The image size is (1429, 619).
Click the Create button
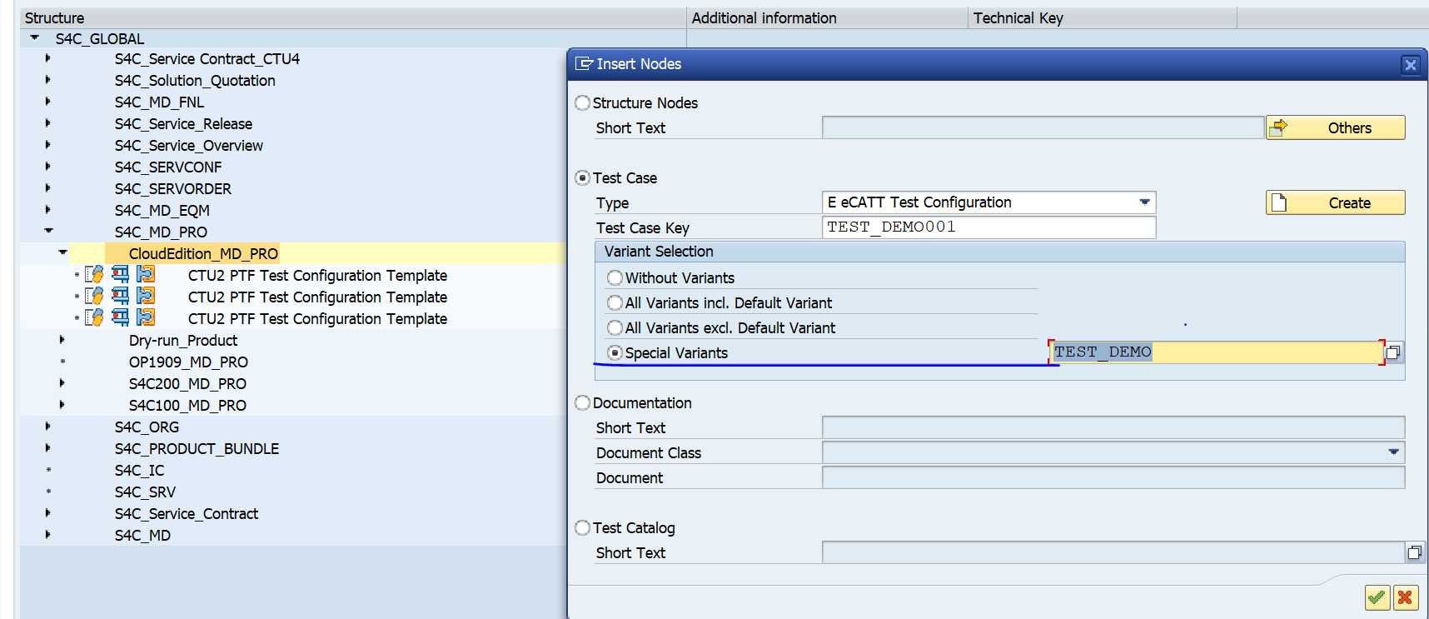click(x=1335, y=202)
